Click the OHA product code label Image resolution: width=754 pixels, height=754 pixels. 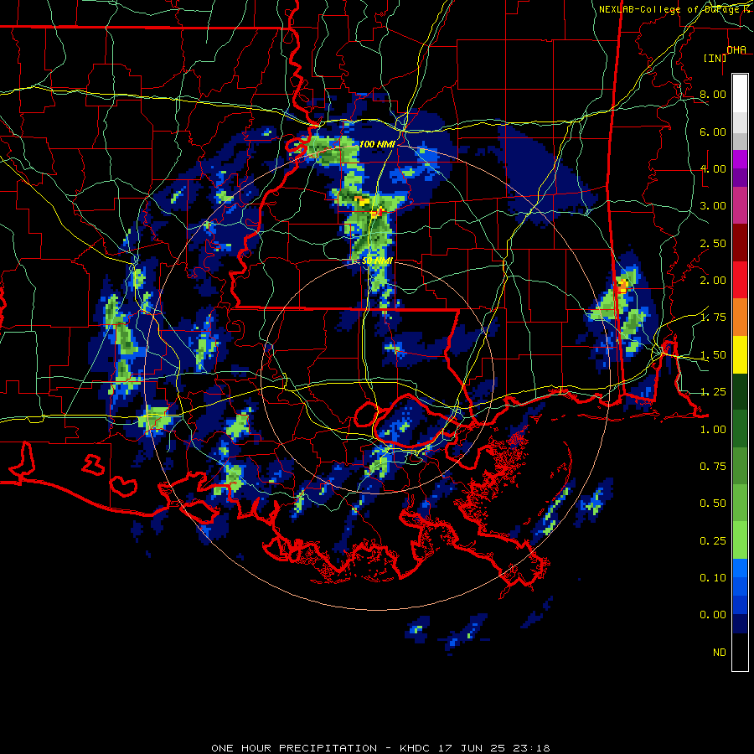[x=736, y=49]
